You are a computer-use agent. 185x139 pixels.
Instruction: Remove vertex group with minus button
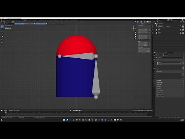[x=183, y=64]
